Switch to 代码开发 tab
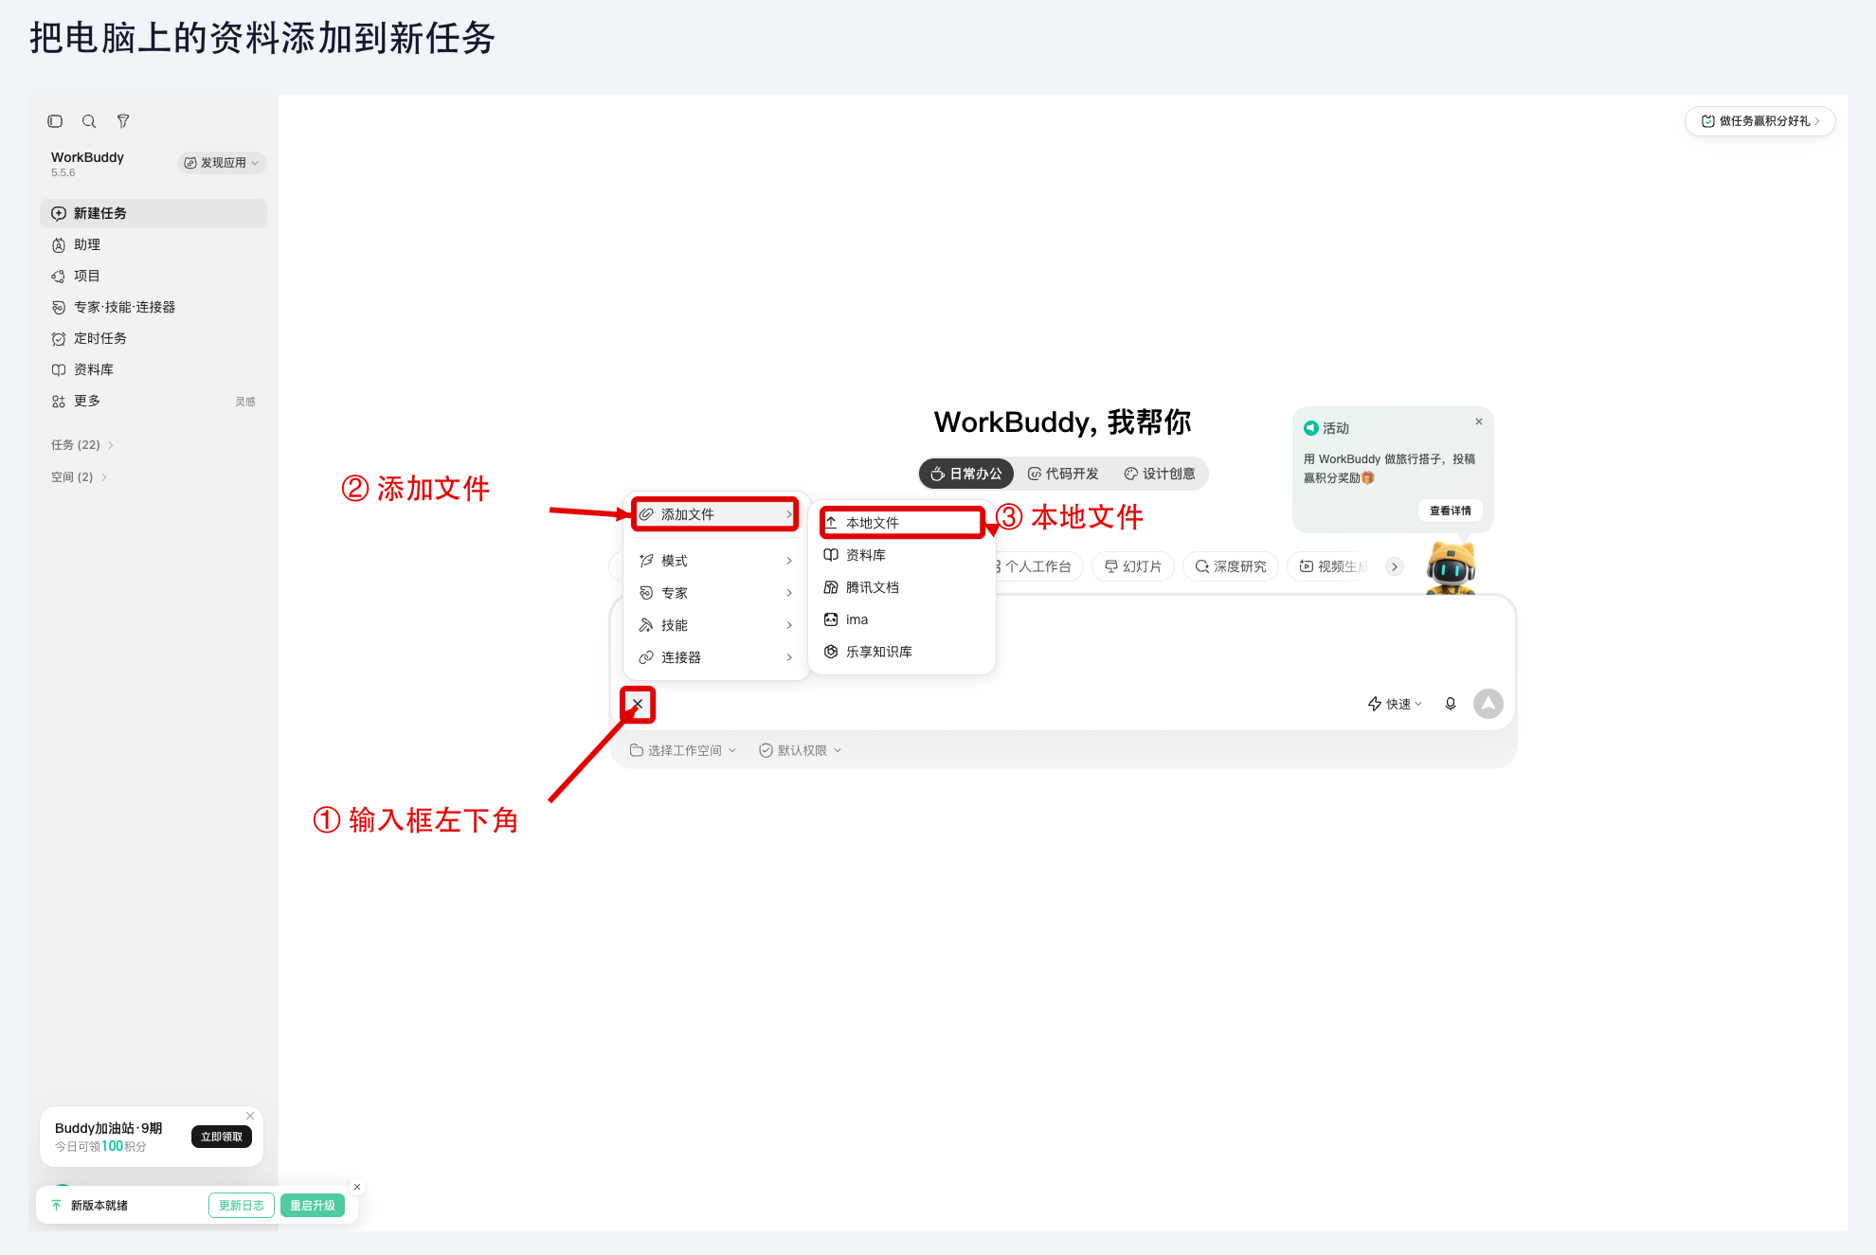 (1063, 474)
